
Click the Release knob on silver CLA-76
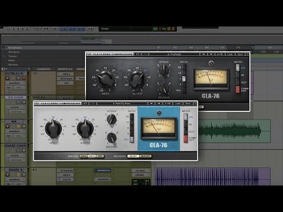111,137
